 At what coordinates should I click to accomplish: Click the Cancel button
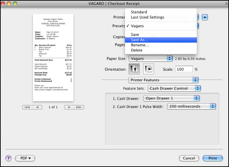click(x=189, y=158)
